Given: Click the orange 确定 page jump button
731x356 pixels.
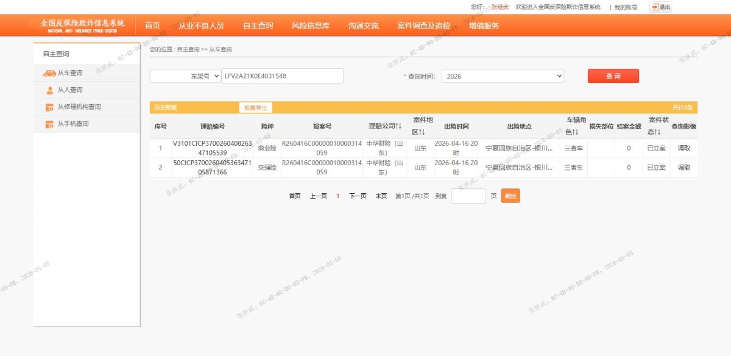Looking at the screenshot, I should click(510, 196).
